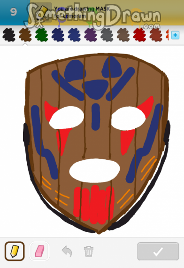Select the bright red color swatch

click(139, 35)
